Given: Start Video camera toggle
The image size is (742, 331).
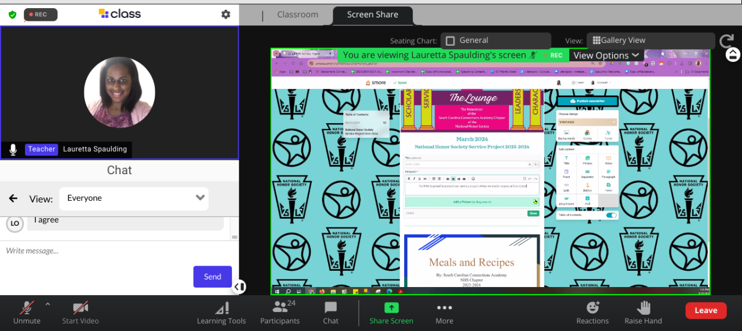Looking at the screenshot, I should tap(81, 313).
